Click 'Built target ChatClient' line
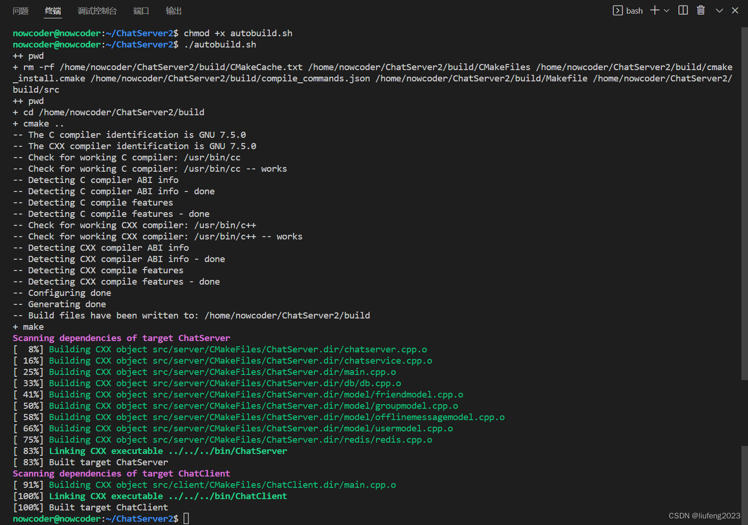The image size is (748, 525). point(90,508)
